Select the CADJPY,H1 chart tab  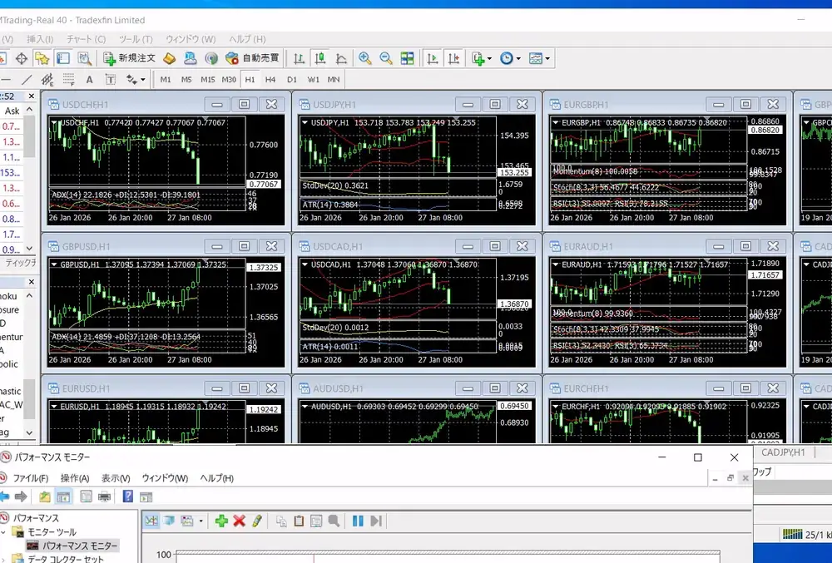point(783,452)
